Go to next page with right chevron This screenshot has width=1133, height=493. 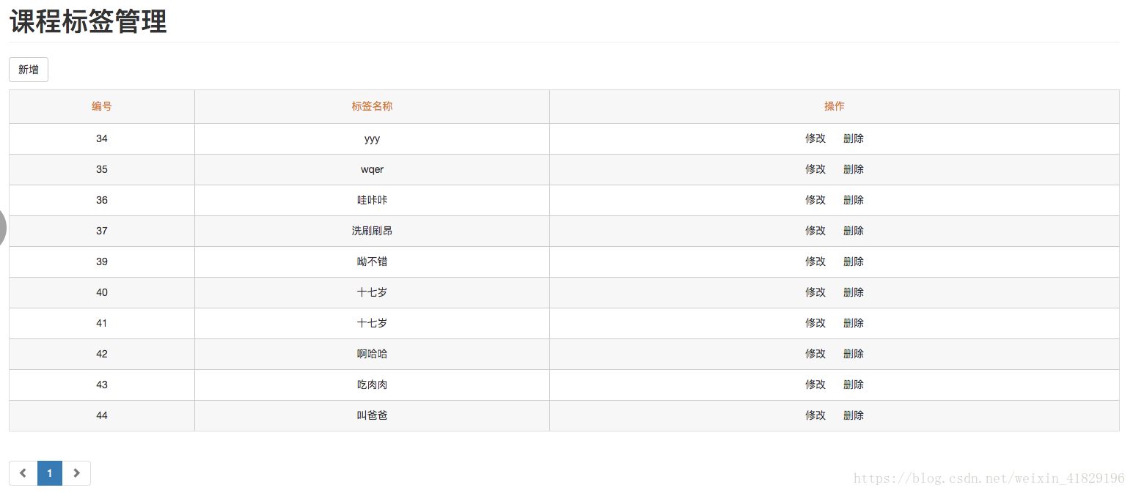pyautogui.click(x=76, y=473)
